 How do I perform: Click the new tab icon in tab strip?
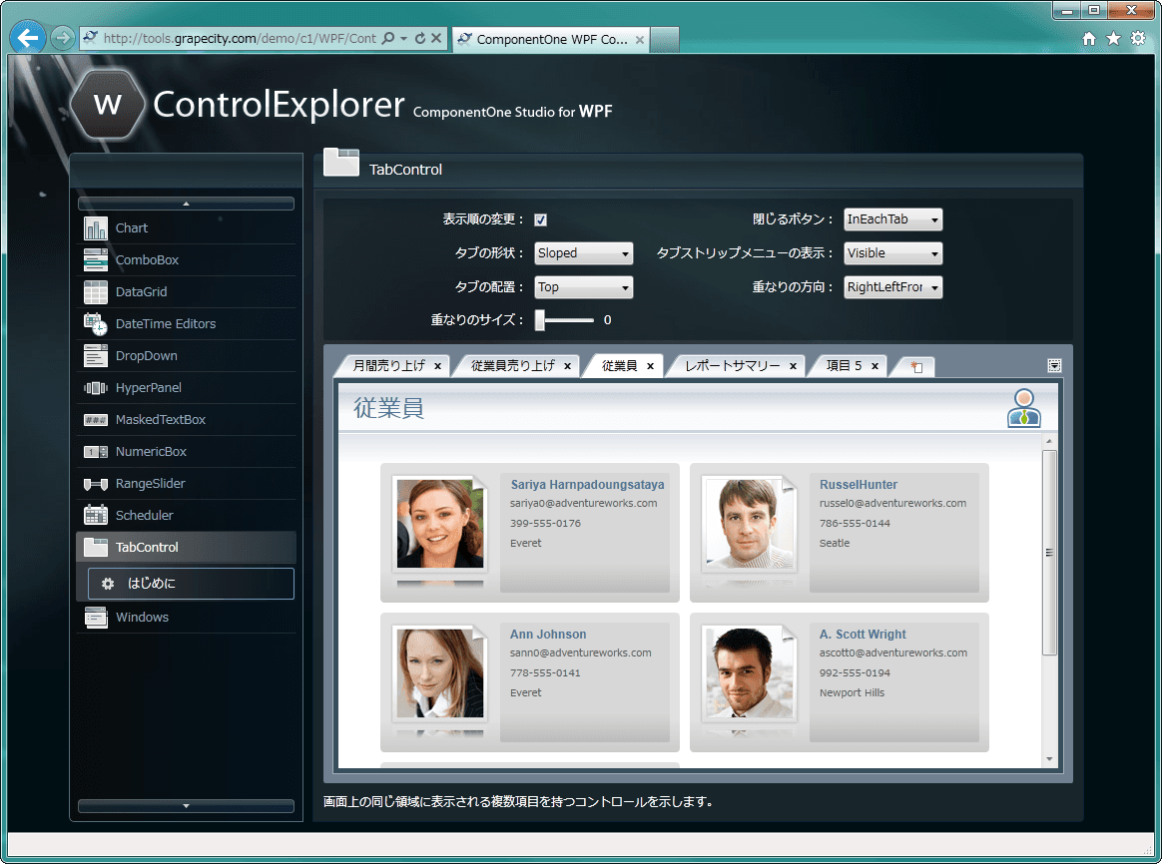pyautogui.click(x=916, y=366)
